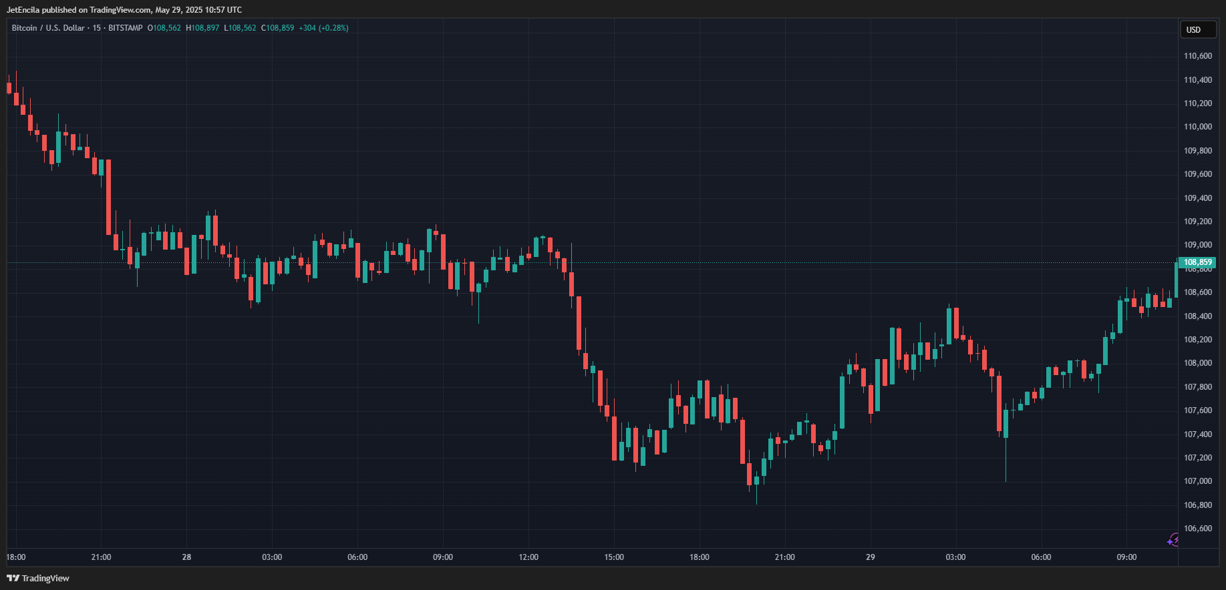
Task: Click the close value C108,859 in legend
Action: point(277,28)
